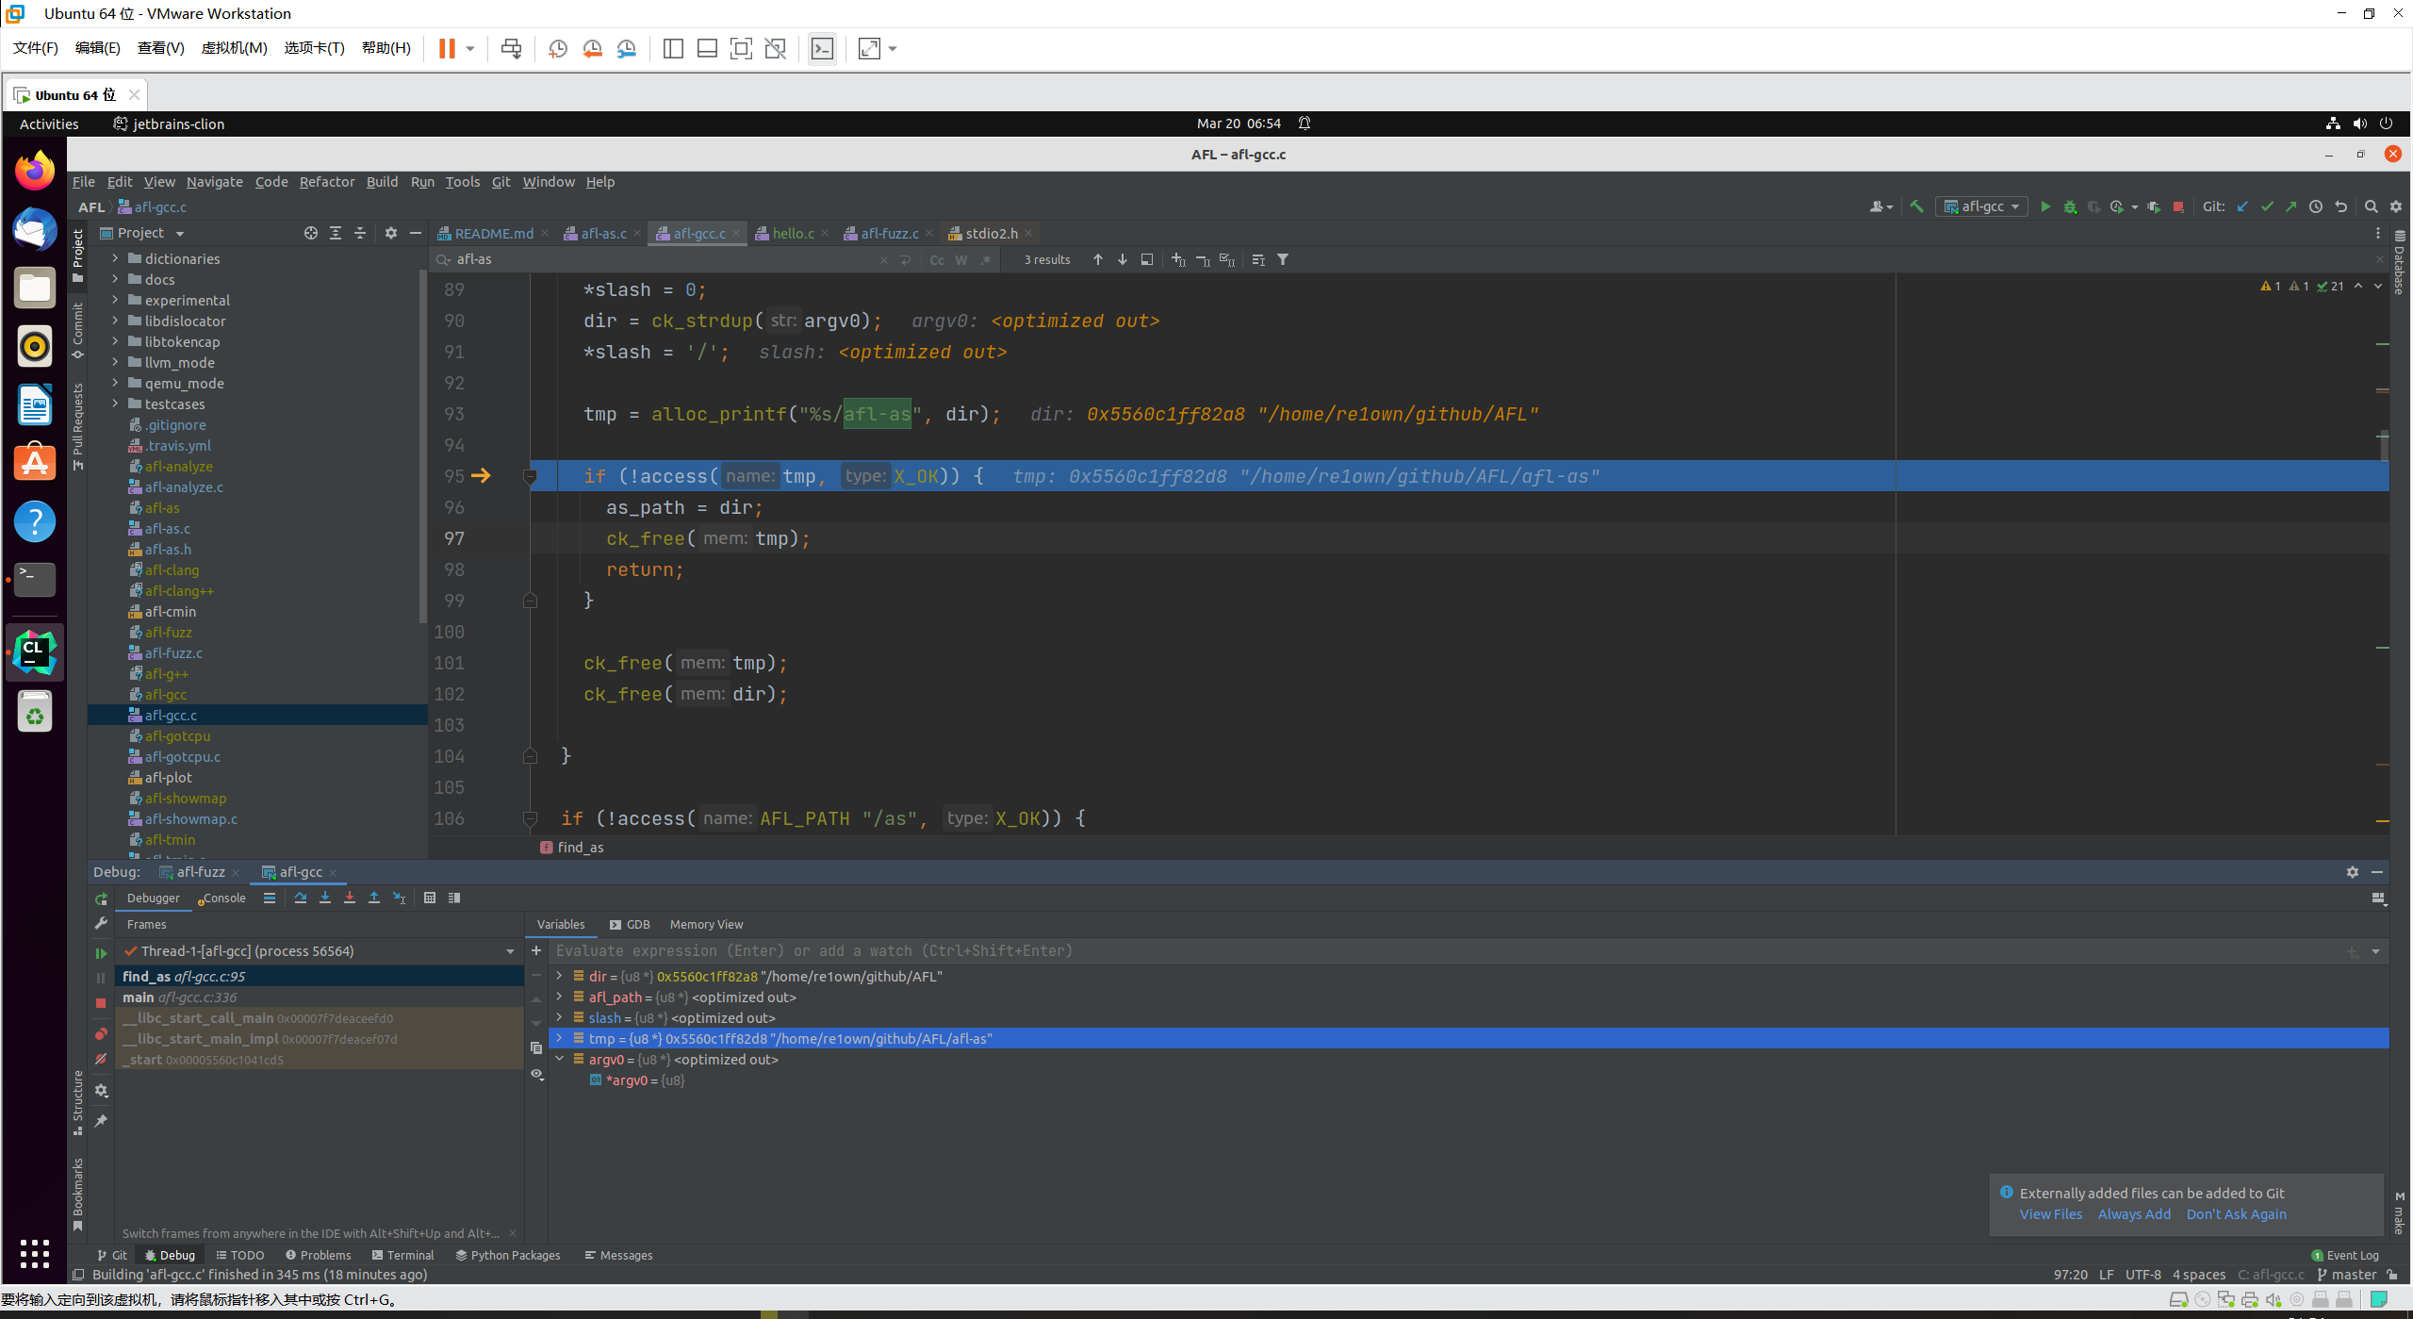The height and width of the screenshot is (1319, 2413).
Task: Open Event Log from the status bar
Action: 2345,1255
